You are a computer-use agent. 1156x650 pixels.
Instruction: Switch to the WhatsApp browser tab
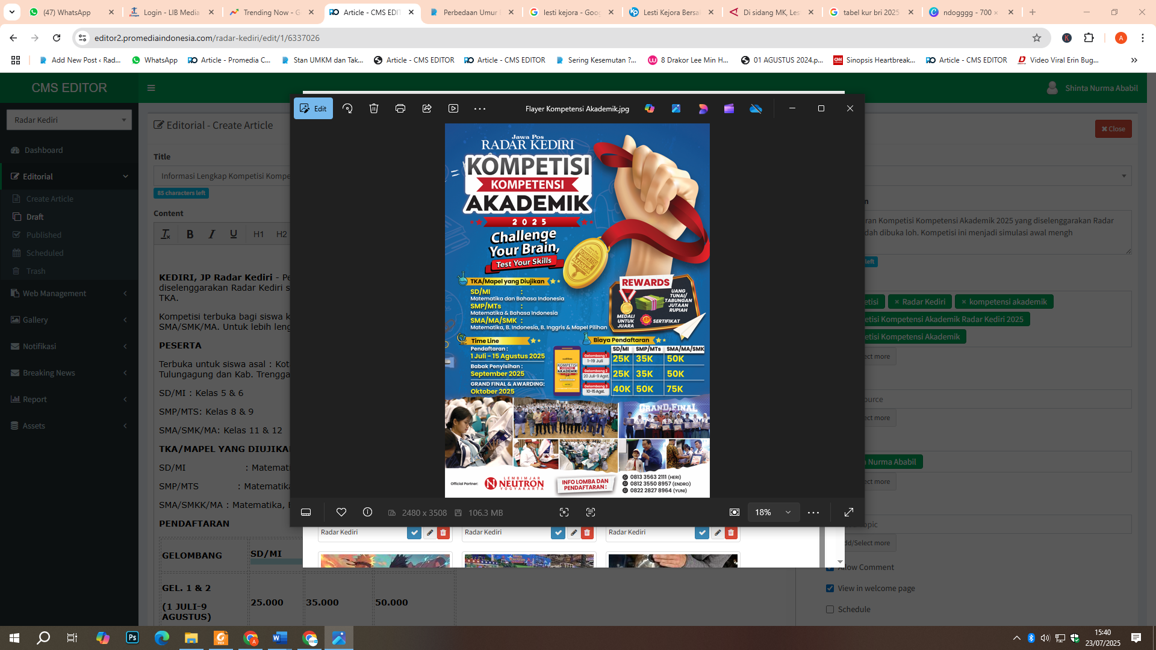coord(71,12)
